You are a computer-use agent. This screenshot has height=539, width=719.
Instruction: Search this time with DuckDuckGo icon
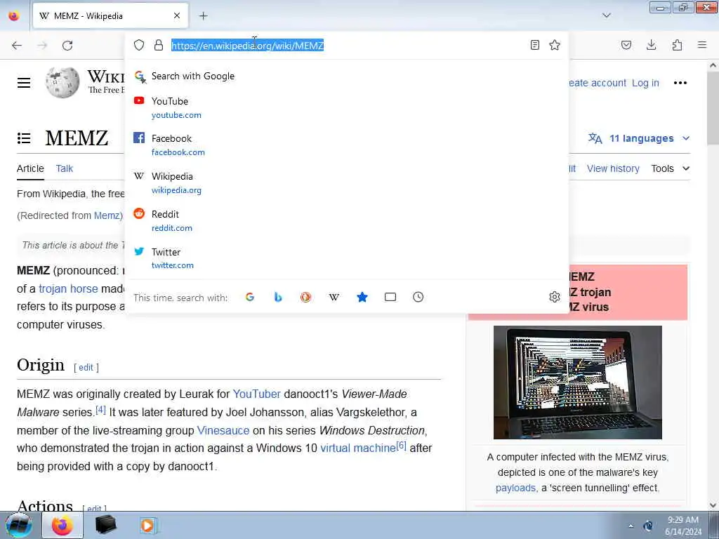[306, 297]
